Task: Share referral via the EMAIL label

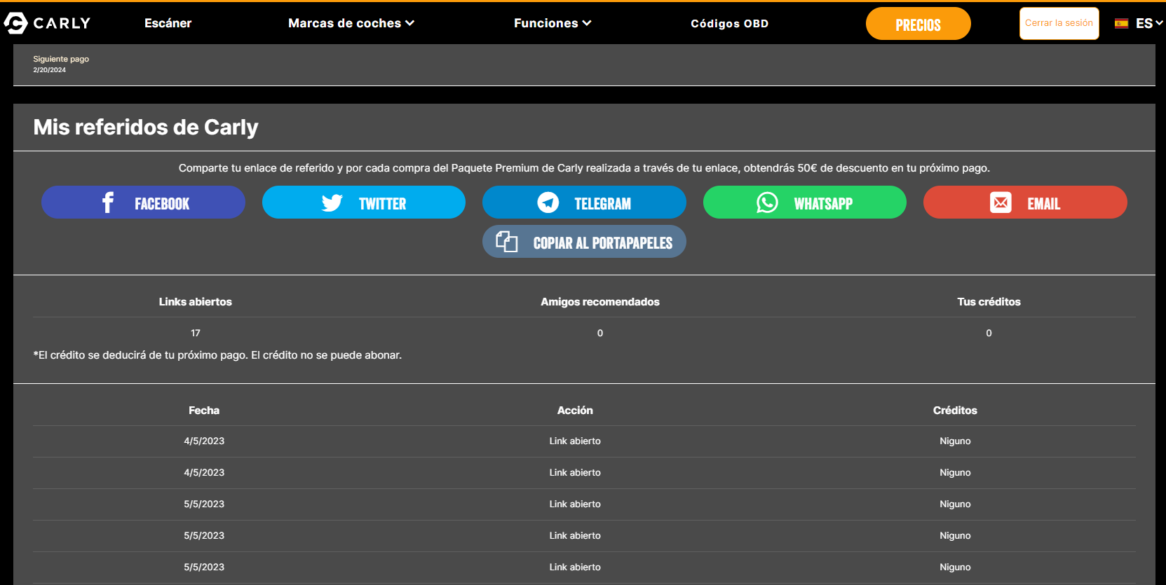Action: [x=1043, y=204]
